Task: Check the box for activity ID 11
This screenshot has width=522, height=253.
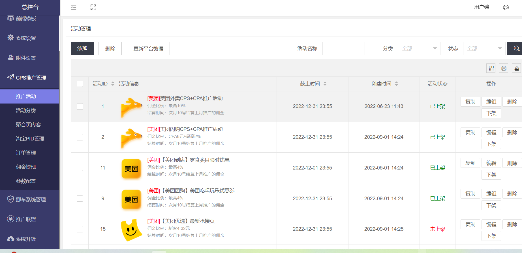Action: coord(80,168)
